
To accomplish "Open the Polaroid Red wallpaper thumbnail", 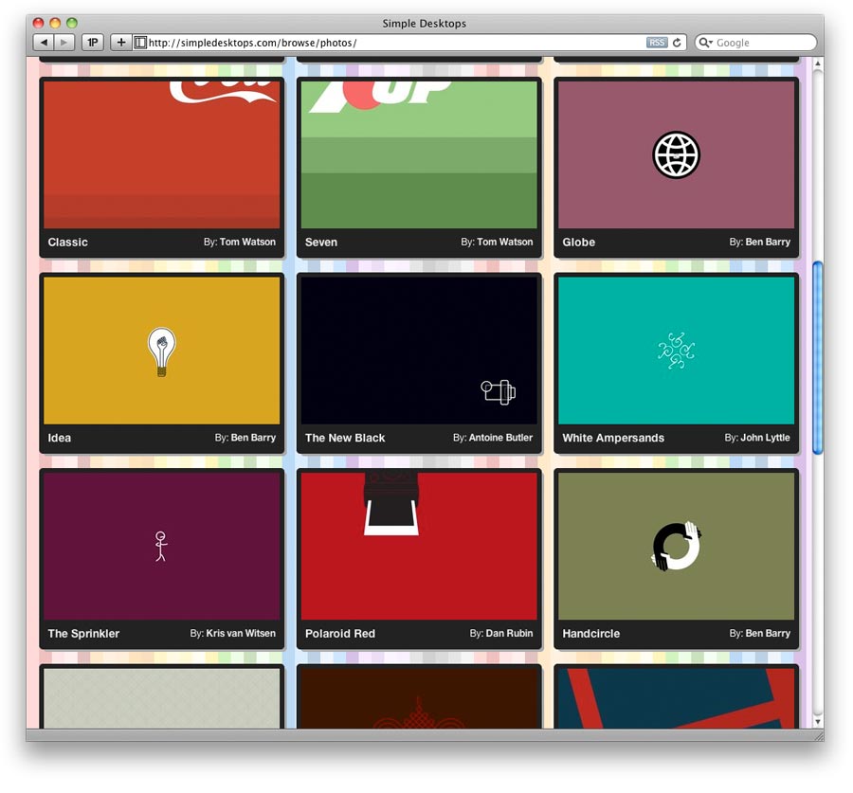I will point(419,546).
